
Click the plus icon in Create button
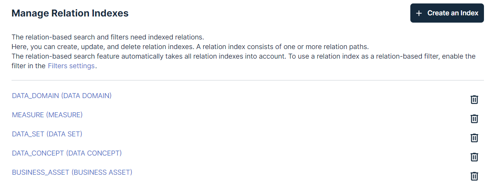pyautogui.click(x=419, y=13)
